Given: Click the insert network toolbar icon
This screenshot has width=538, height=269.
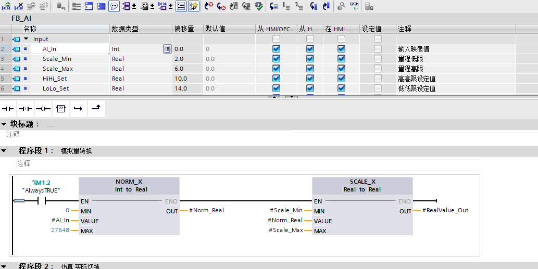Looking at the screenshot, I should (6, 6).
